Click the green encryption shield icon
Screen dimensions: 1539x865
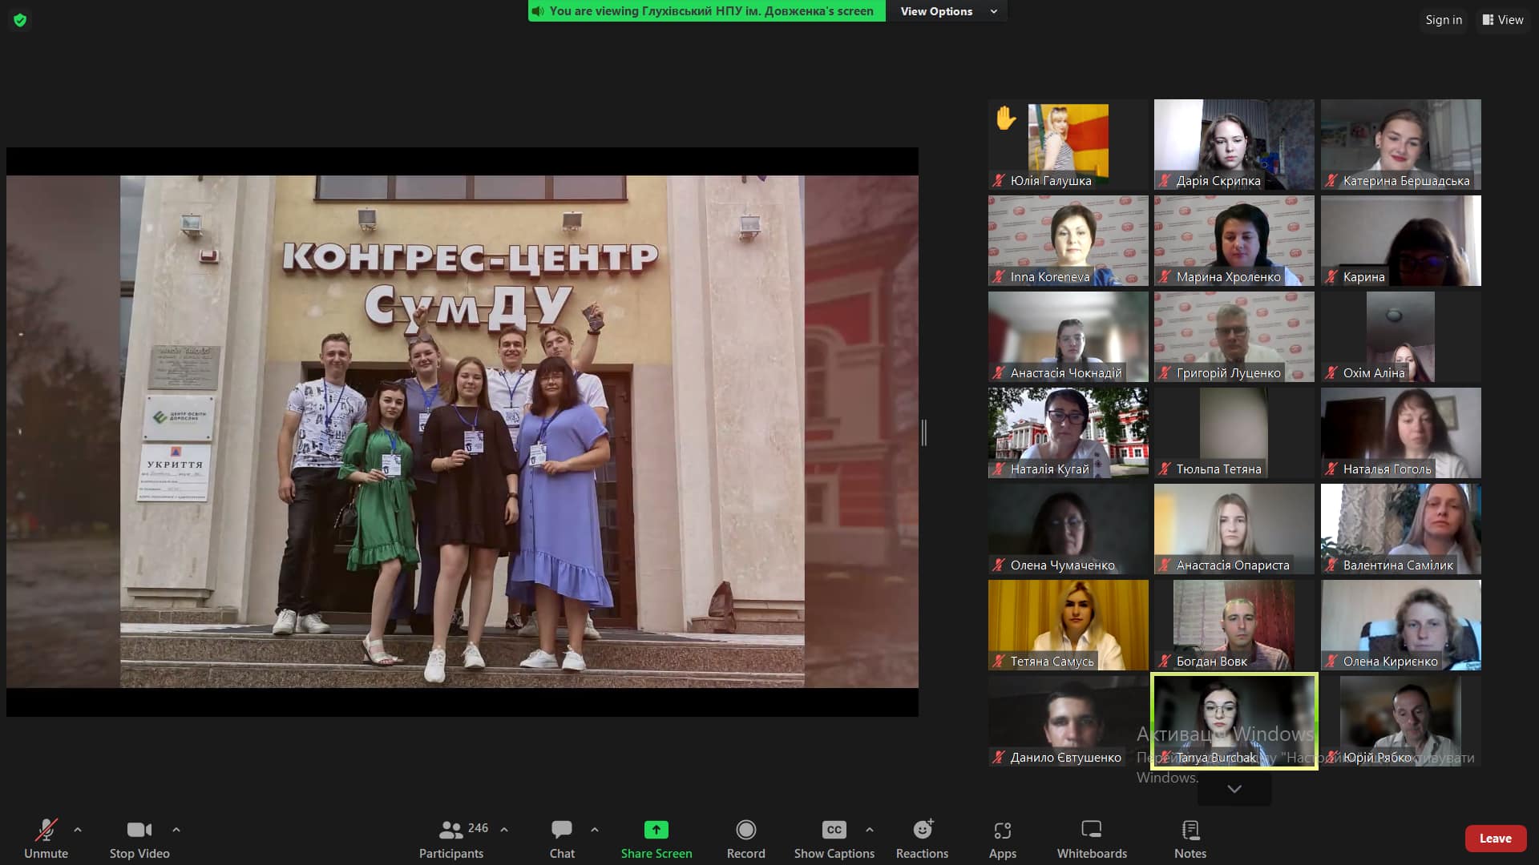pos(20,20)
